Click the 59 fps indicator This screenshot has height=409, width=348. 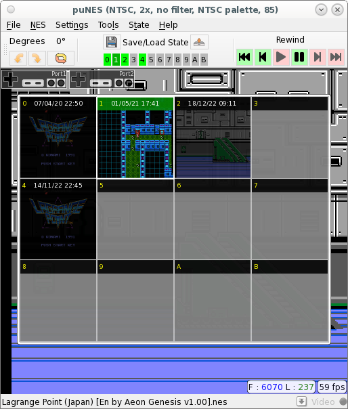(x=332, y=387)
